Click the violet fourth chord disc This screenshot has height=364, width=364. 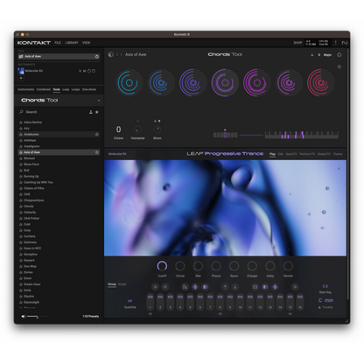[225, 83]
